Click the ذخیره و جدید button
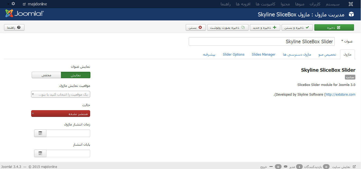 click(265, 27)
